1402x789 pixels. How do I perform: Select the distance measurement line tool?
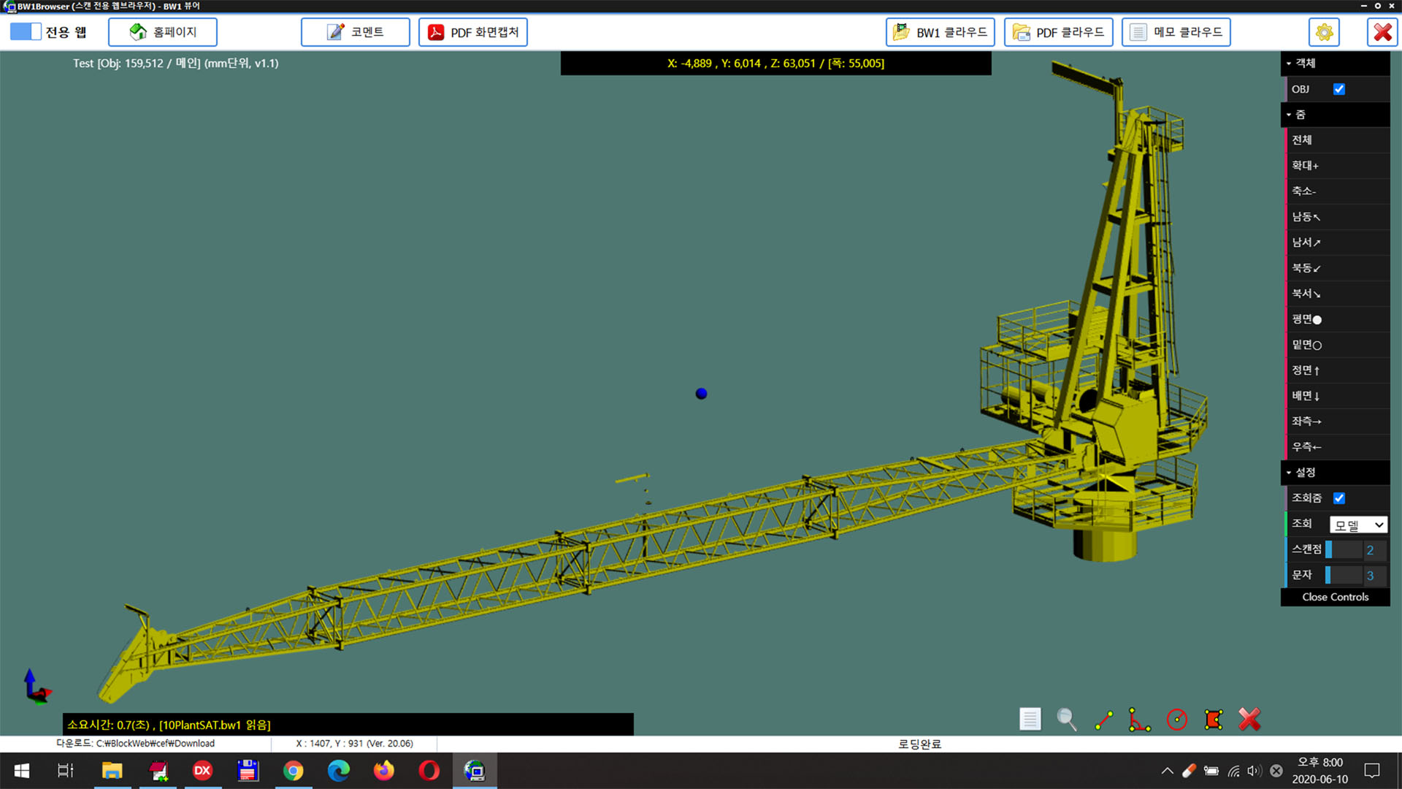[1103, 720]
